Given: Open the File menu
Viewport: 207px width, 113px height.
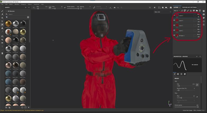Looking at the screenshot, I should pyautogui.click(x=2, y=4).
